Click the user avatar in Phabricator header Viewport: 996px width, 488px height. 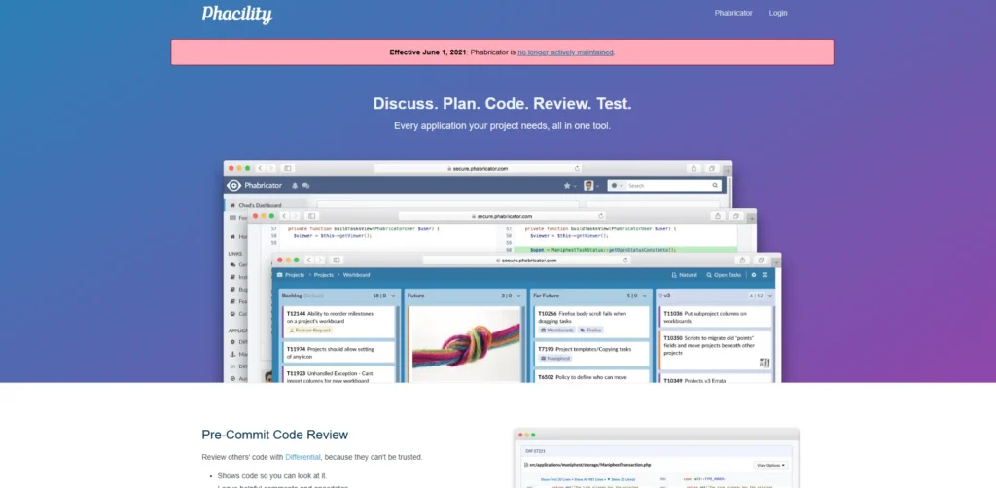[588, 186]
